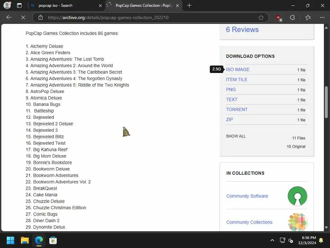Show hidden system tray icons
The image size is (330, 248).
coord(272,240)
